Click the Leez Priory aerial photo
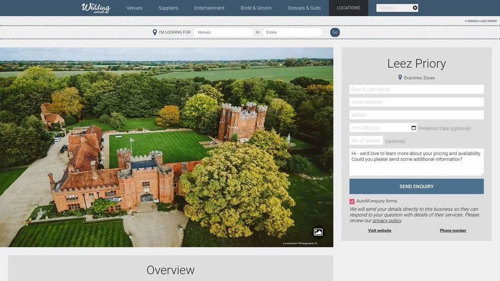Screen dimensions: 500x281 pos(167,147)
